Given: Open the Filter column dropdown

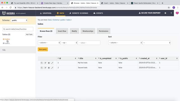Looking at the screenshot, I should [x=49, y=43].
